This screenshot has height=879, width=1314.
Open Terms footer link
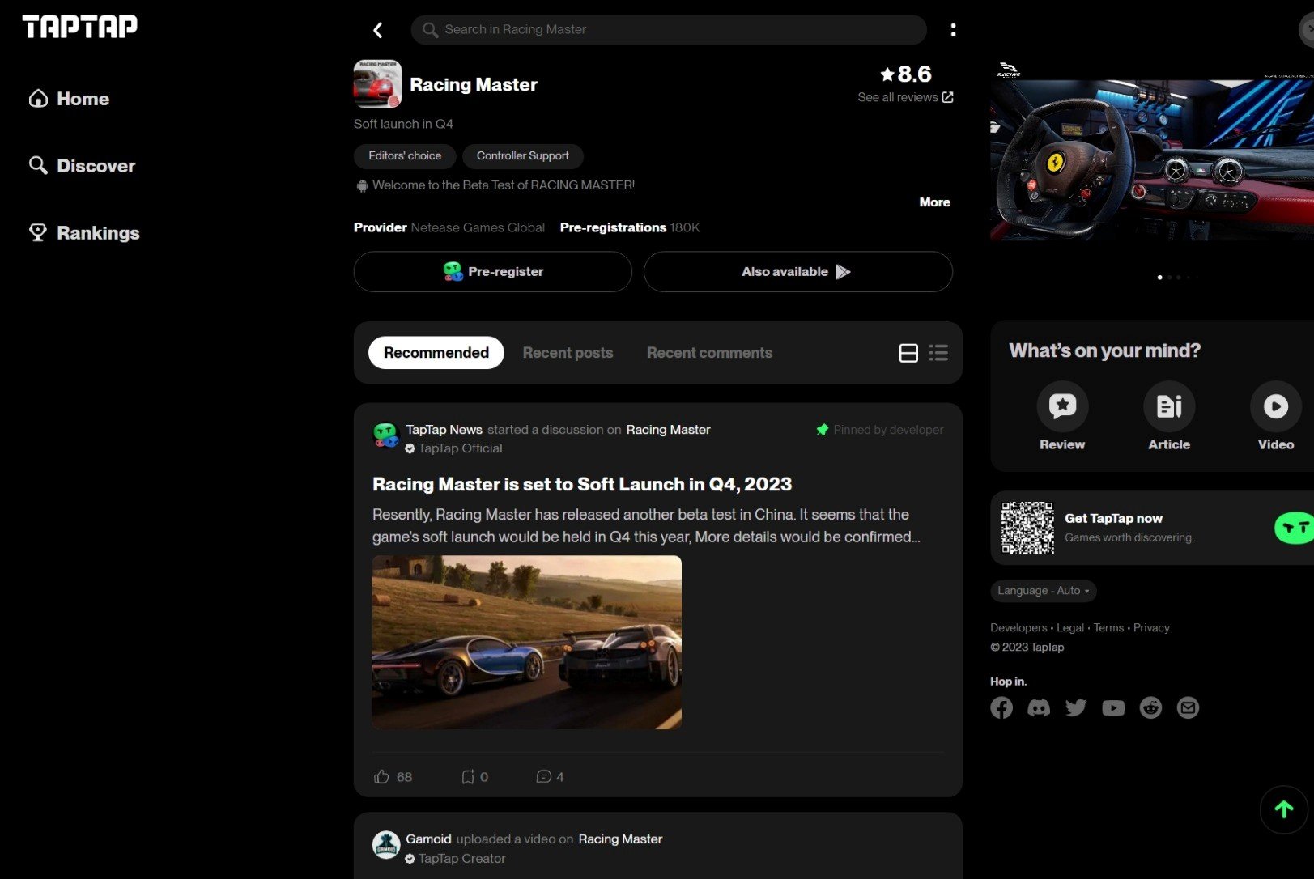1108,628
